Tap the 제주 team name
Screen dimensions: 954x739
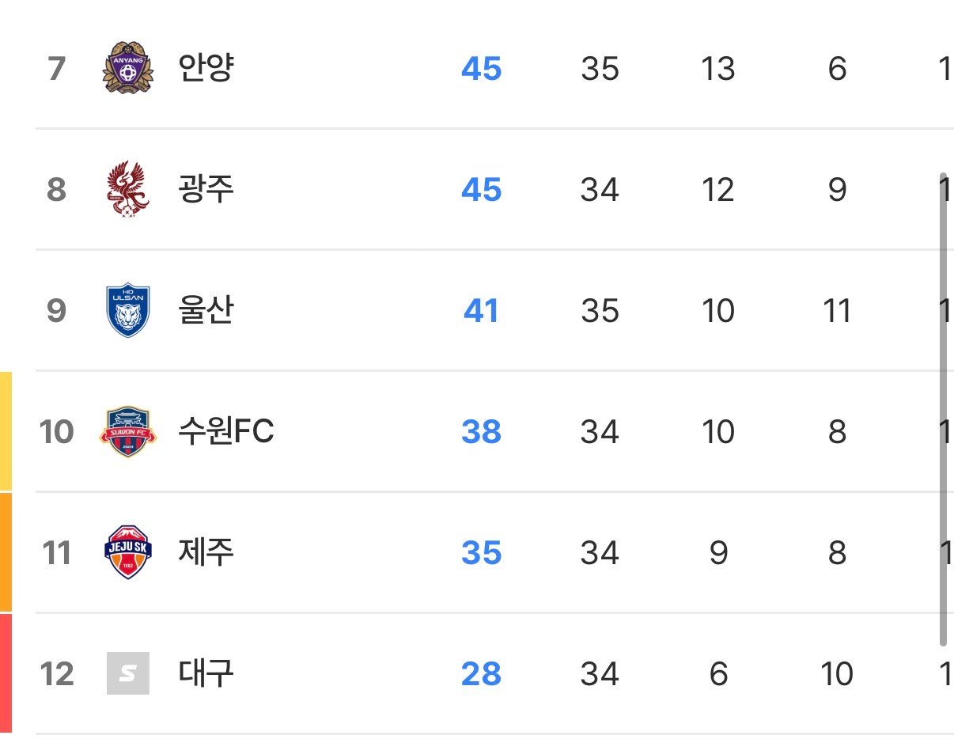point(206,552)
